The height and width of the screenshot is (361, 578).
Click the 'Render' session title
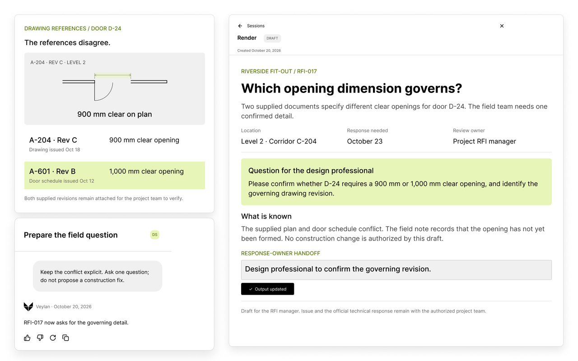[247, 38]
